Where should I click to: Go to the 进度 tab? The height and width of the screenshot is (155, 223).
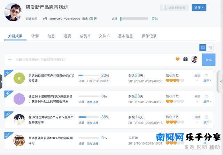pyautogui.click(x=67, y=36)
